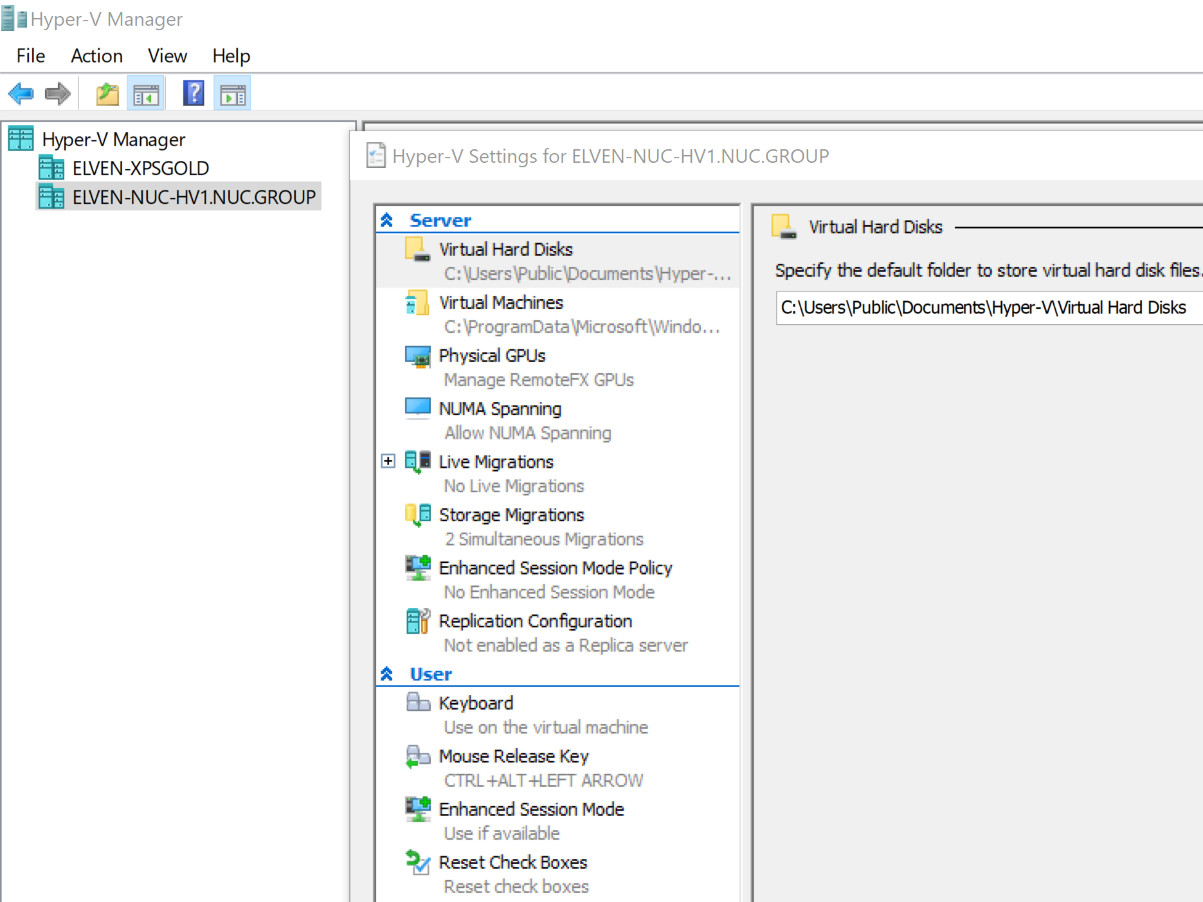
Task: Select ELVEN-XPSGOLD in the server tree
Action: (141, 169)
